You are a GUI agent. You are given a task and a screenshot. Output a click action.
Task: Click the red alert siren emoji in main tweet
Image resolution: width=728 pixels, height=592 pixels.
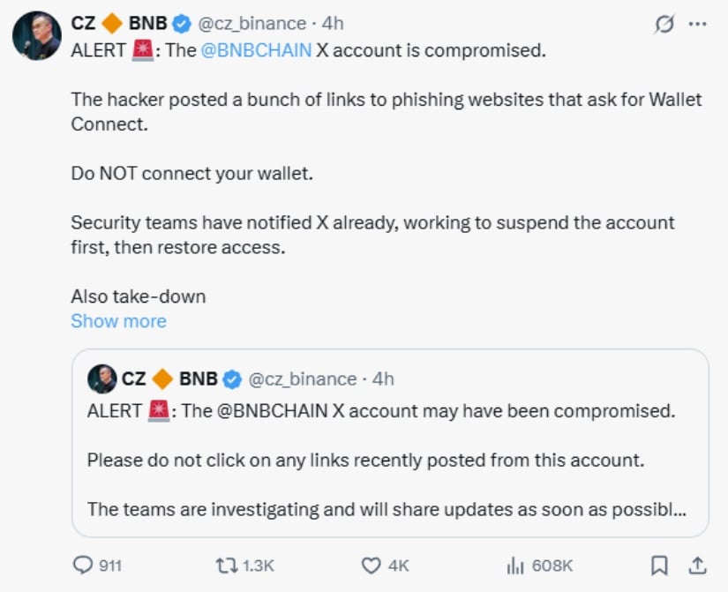click(x=142, y=50)
